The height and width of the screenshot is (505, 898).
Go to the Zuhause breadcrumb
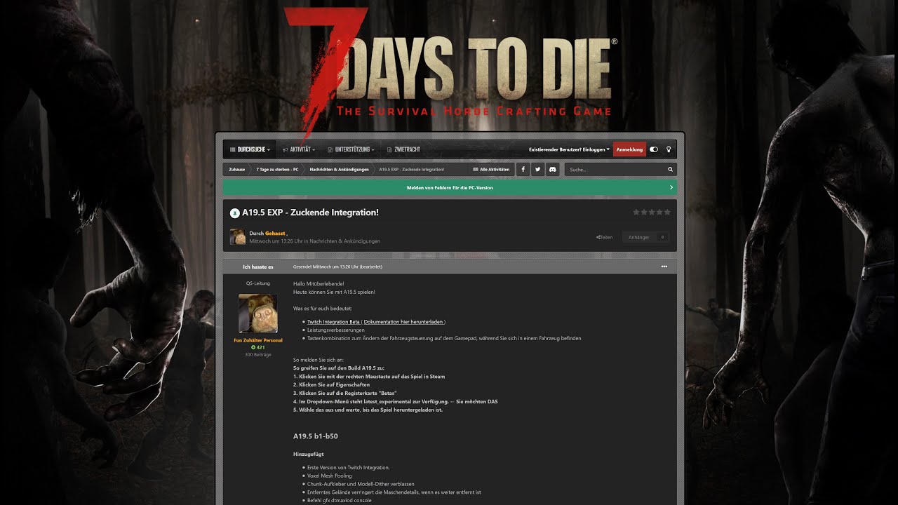click(236, 170)
